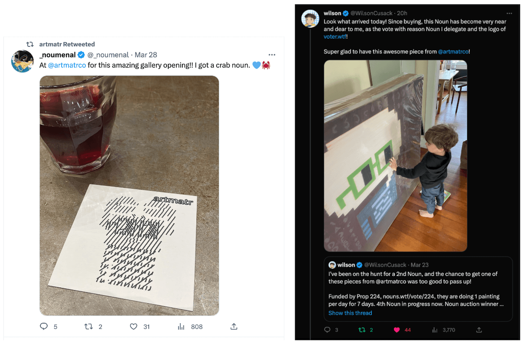
Task: Like the _noumenal crab noun tweet
Action: (x=135, y=327)
